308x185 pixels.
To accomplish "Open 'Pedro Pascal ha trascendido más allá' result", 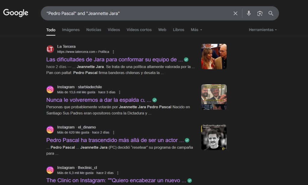I will 115,140.
